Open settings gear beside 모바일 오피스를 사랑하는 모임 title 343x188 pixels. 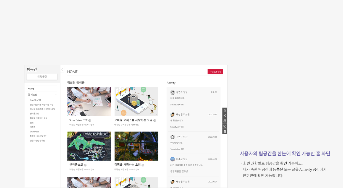point(155,121)
